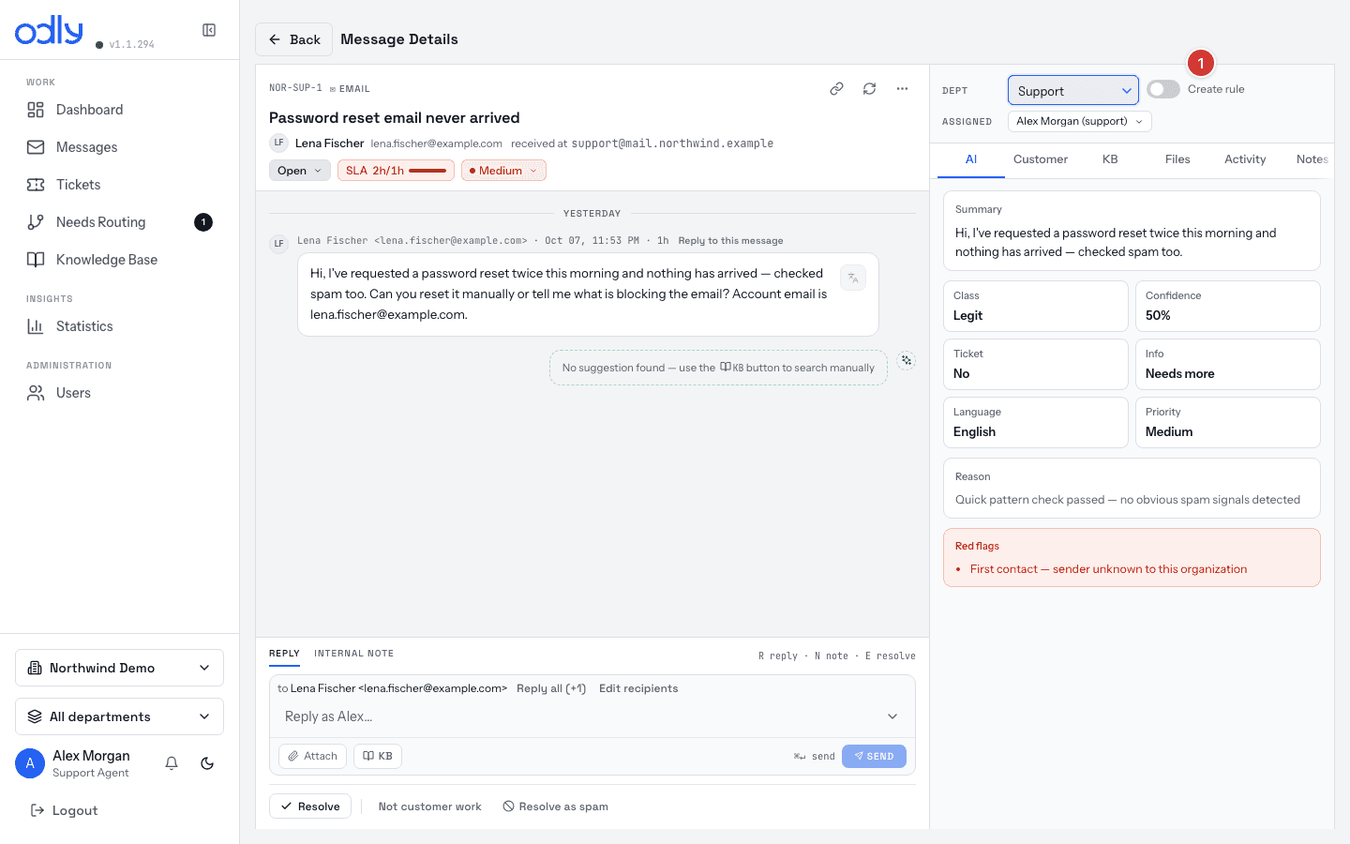Switch to dark mode moon icon
1350x844 pixels.
(207, 763)
